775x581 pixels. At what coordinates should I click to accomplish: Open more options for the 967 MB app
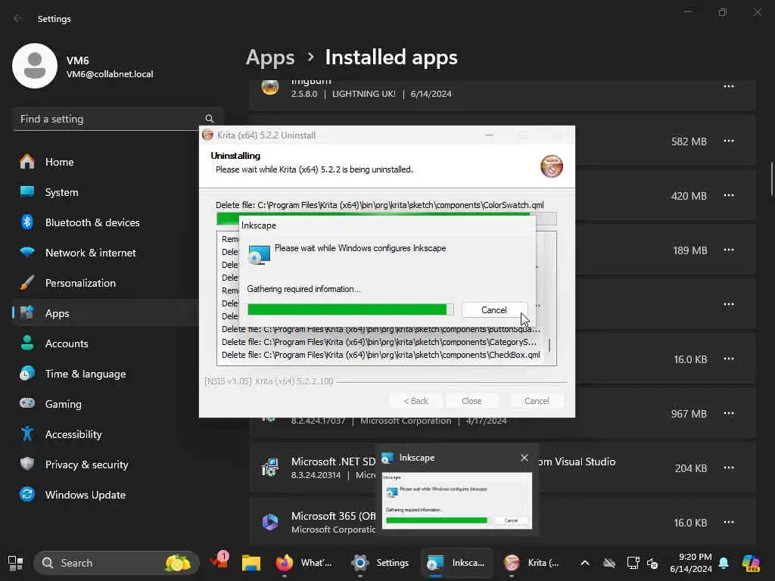coord(729,414)
